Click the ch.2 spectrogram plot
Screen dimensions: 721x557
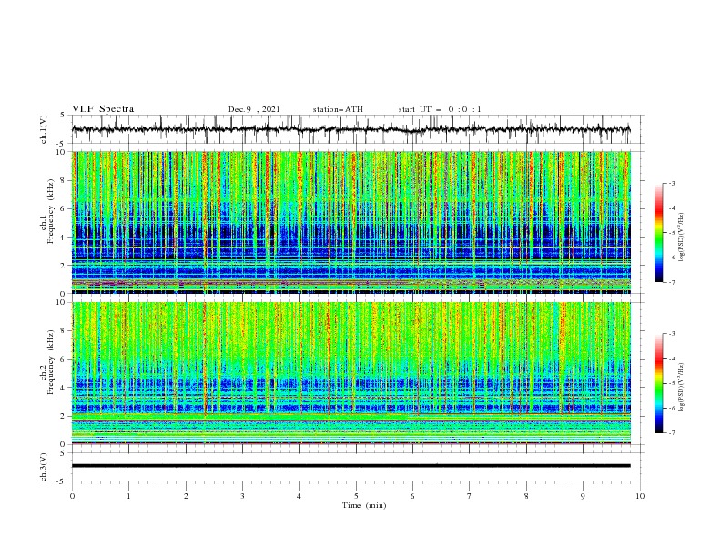[x=351, y=373]
